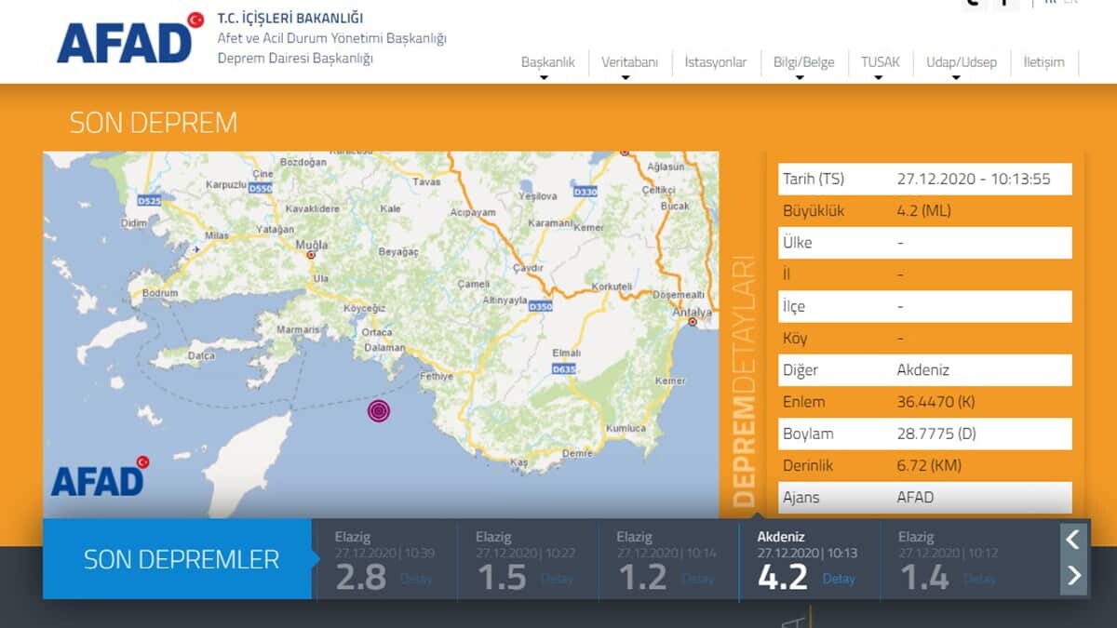Image resolution: width=1117 pixels, height=628 pixels.
Task: Click the Muğla city marker on map
Action: 311,254
